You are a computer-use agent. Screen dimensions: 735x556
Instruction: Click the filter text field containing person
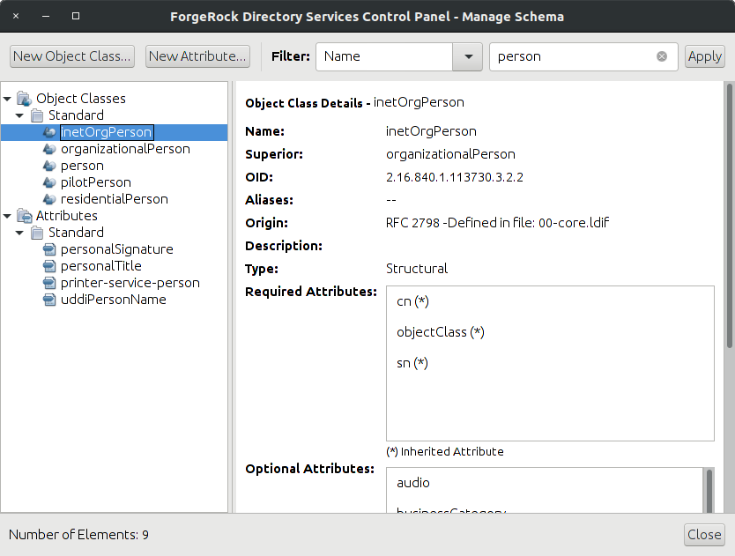tap(583, 56)
